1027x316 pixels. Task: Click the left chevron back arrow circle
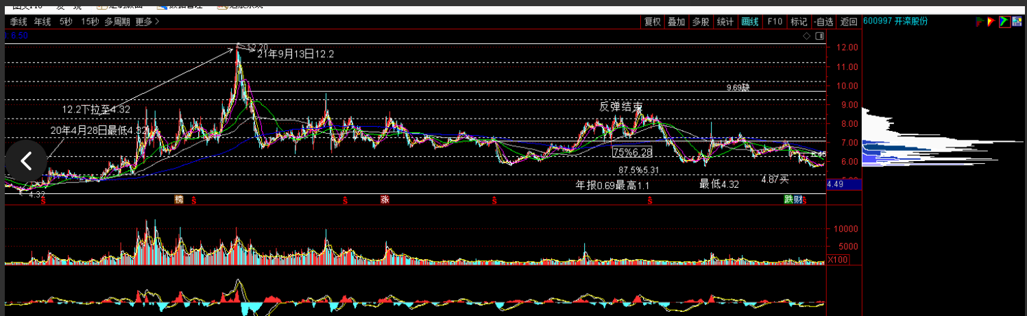point(26,161)
